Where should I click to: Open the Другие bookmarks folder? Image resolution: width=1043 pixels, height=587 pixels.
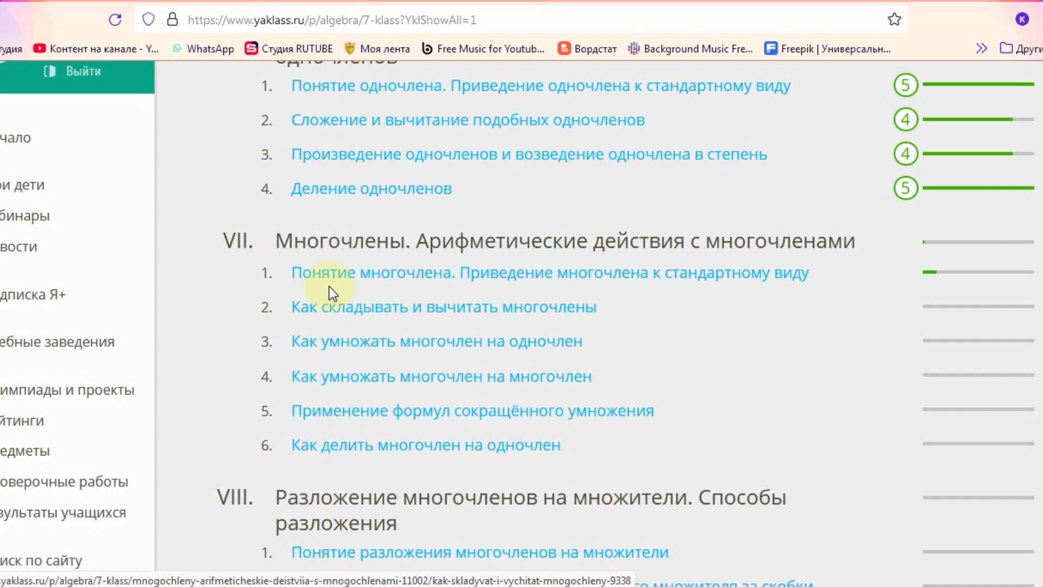[1021, 49]
